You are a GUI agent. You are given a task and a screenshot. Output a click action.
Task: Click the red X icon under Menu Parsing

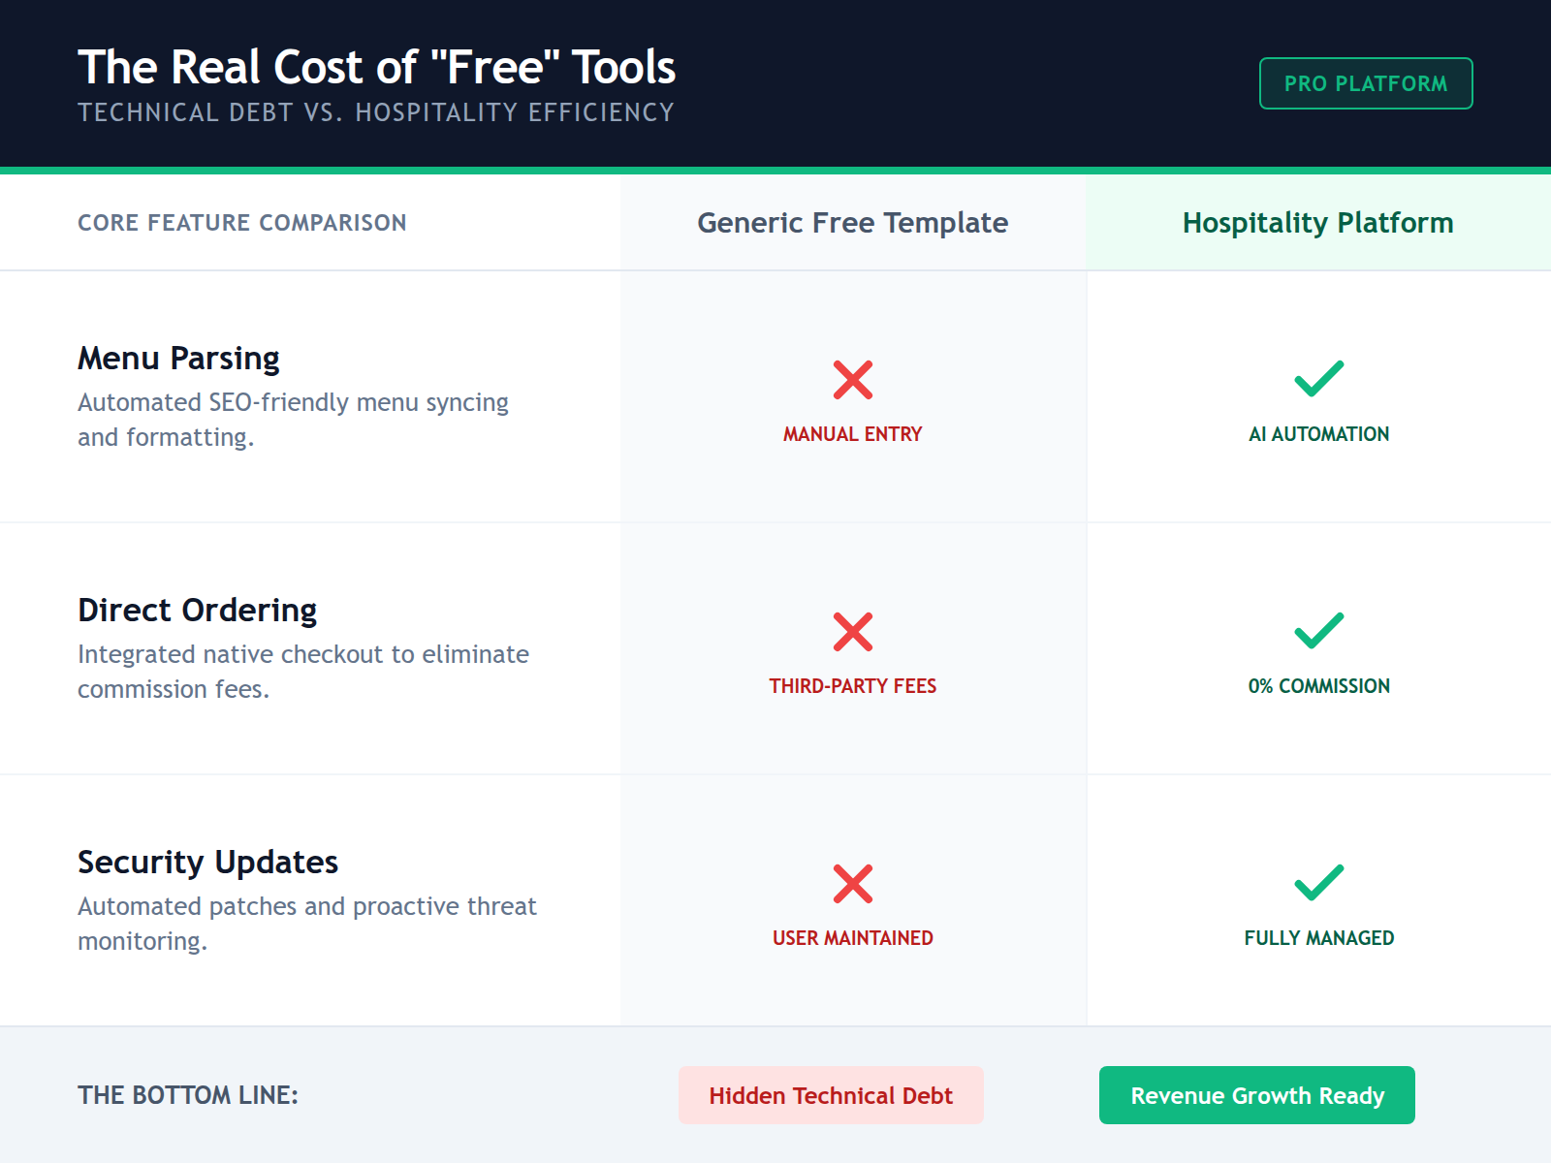pos(852,380)
